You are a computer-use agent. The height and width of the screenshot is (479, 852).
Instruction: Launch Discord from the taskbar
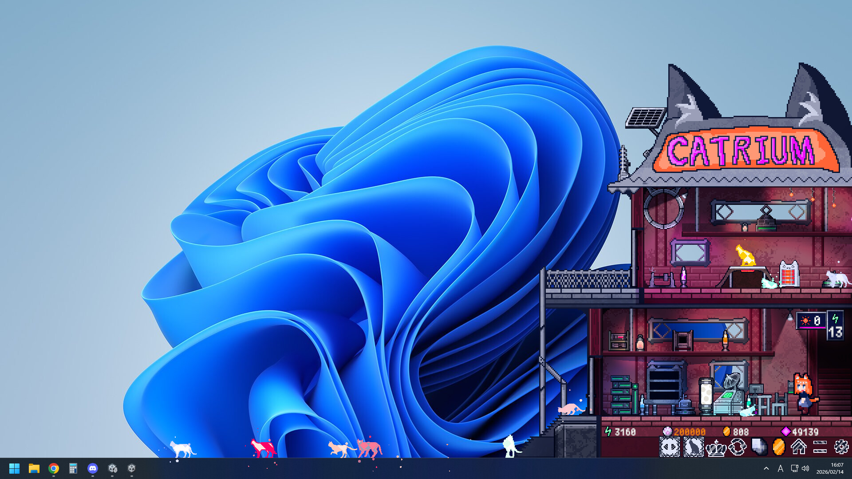pyautogui.click(x=92, y=469)
